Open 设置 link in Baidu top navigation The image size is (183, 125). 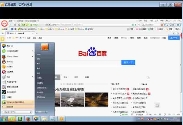tap(164, 38)
